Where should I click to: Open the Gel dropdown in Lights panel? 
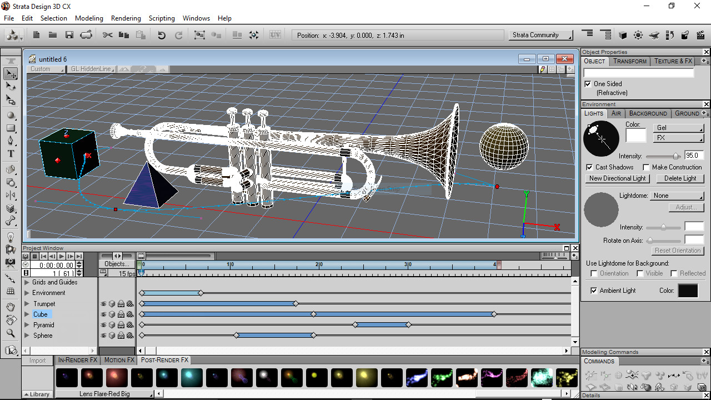(678, 128)
